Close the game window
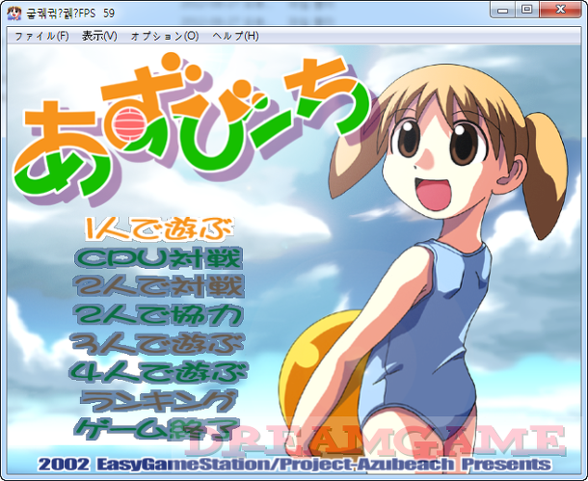Image resolution: width=588 pixels, height=481 pixels. (x=561, y=11)
